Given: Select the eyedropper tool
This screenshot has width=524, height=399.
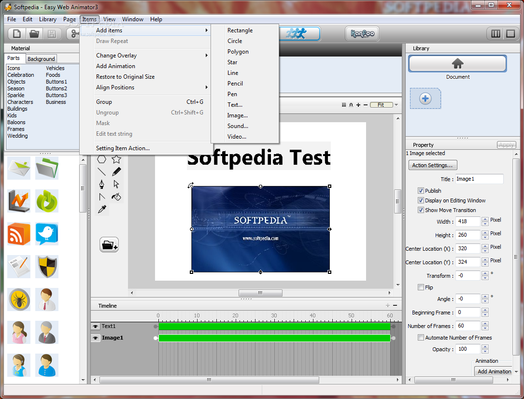Looking at the screenshot, I should [x=101, y=209].
